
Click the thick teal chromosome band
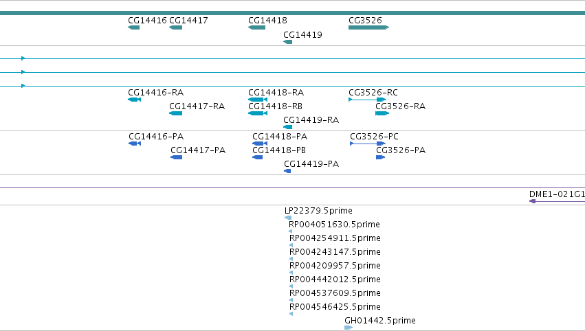tap(293, 13)
